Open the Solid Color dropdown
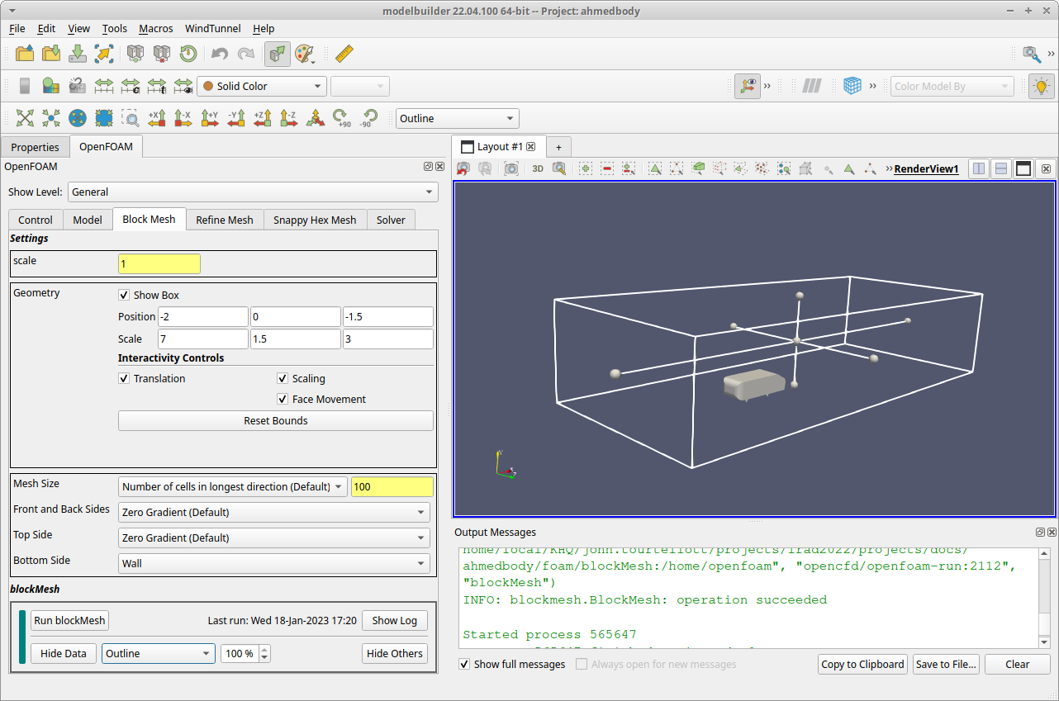Image resolution: width=1059 pixels, height=701 pixels. [261, 86]
